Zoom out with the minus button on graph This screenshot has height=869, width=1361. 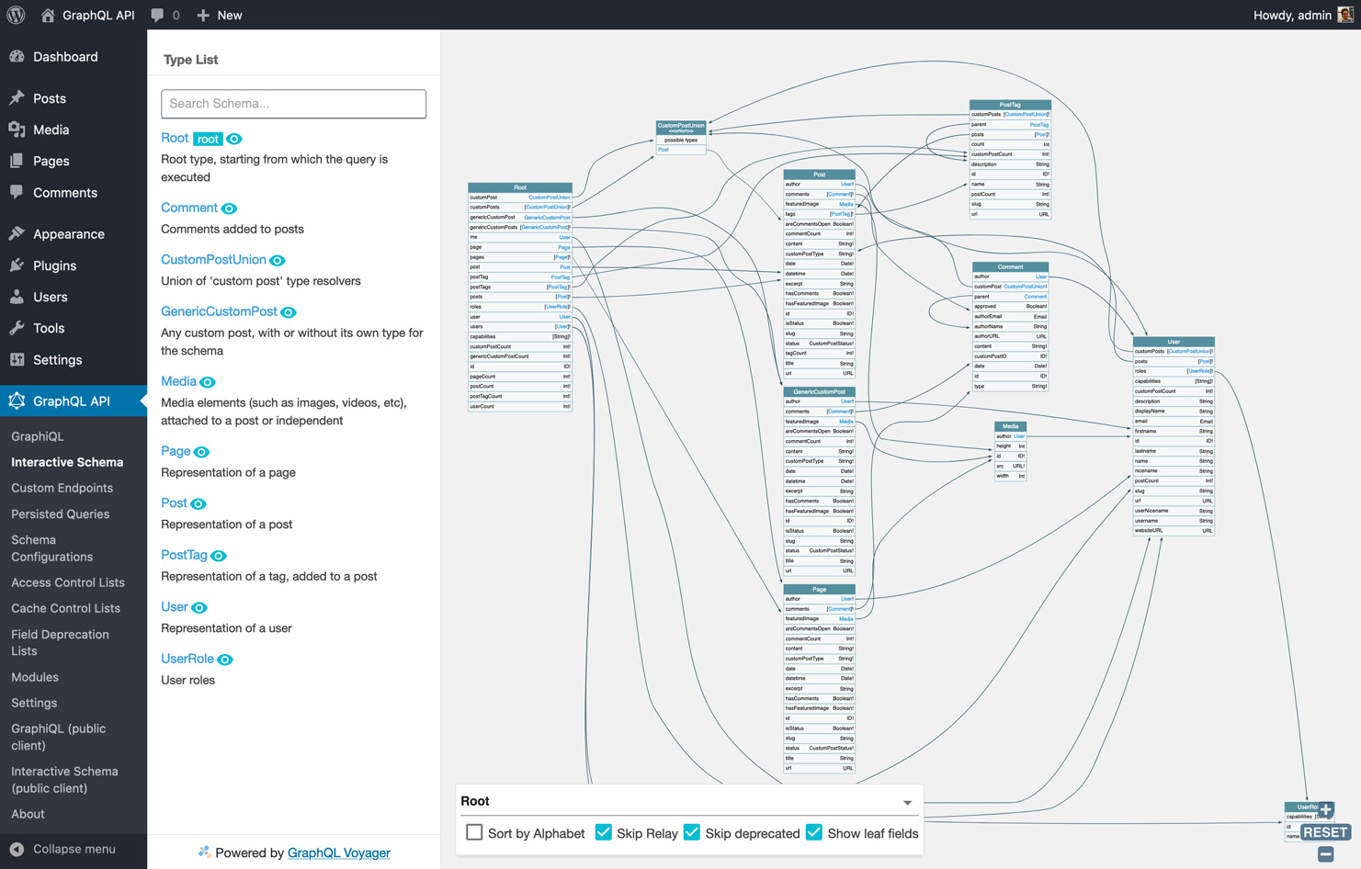(1325, 854)
